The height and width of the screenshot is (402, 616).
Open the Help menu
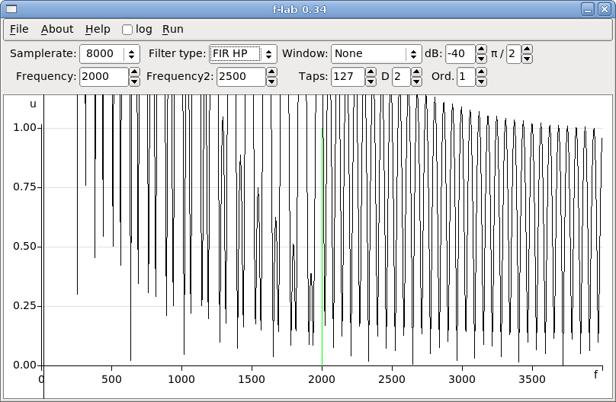coord(98,30)
